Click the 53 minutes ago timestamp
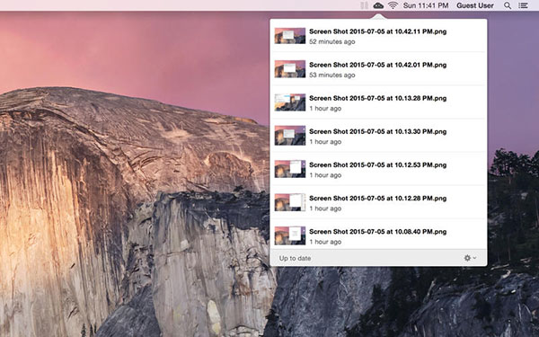 332,75
